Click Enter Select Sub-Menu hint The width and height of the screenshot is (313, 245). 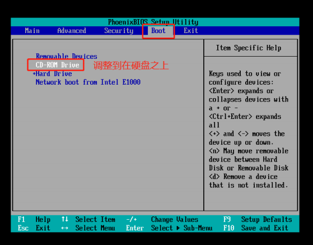pyautogui.click(x=169, y=228)
